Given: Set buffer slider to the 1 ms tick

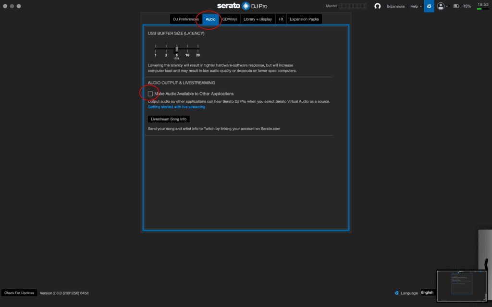Looking at the screenshot, I should click(155, 49).
